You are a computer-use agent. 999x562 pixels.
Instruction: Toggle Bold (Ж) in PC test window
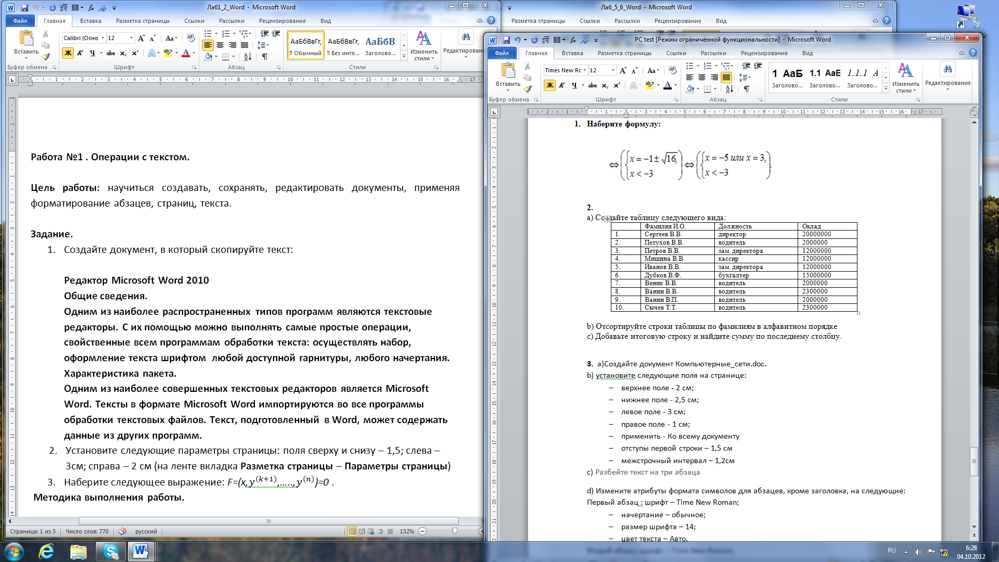coord(549,85)
